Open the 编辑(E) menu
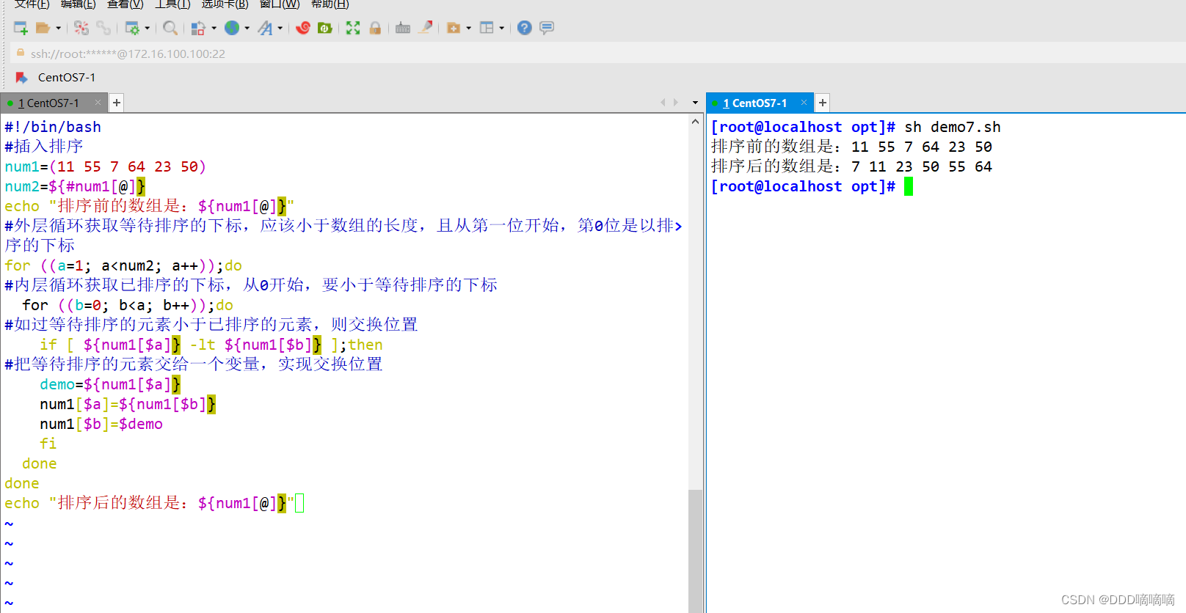 79,4
